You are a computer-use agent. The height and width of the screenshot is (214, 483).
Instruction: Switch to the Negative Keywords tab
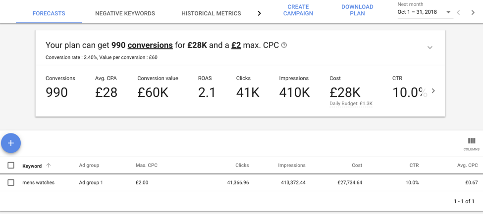pyautogui.click(x=125, y=13)
